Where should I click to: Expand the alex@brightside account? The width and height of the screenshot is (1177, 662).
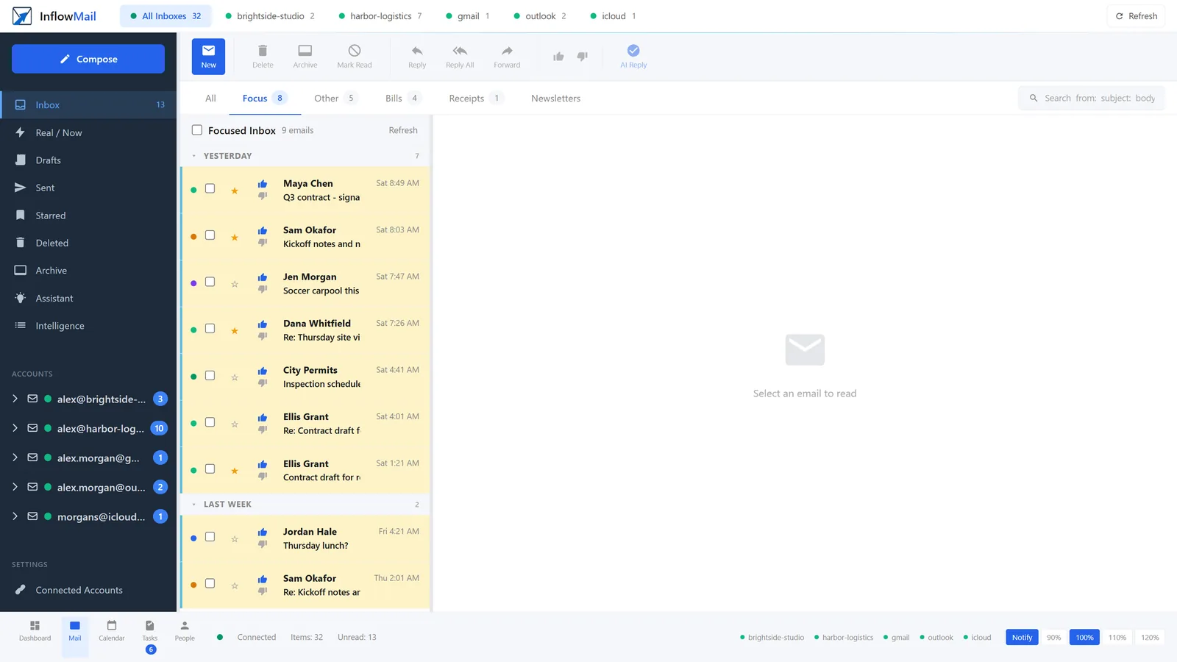(x=15, y=399)
